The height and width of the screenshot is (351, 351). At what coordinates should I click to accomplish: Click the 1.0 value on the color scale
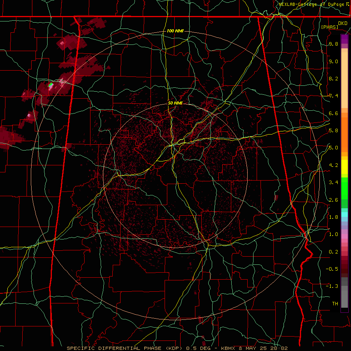[x=333, y=234]
